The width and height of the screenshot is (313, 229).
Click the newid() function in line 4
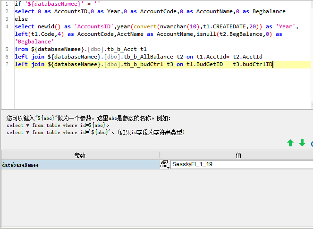tap(49, 26)
